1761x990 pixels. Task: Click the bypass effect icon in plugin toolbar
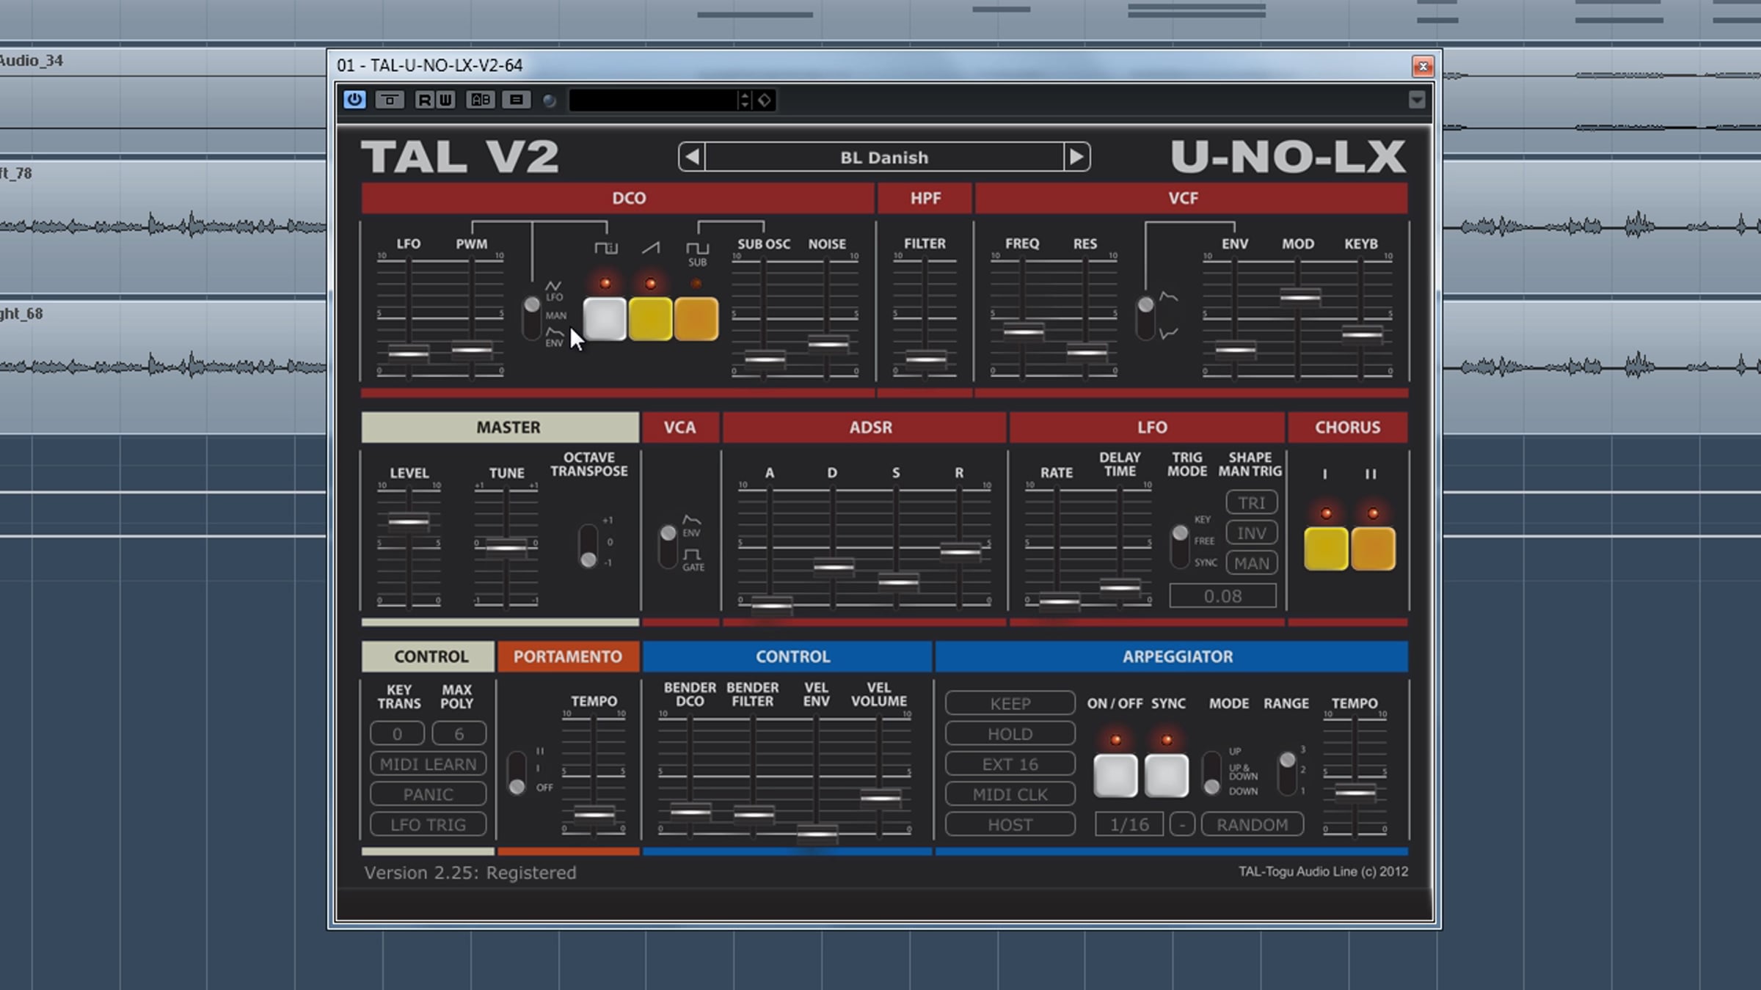point(390,100)
